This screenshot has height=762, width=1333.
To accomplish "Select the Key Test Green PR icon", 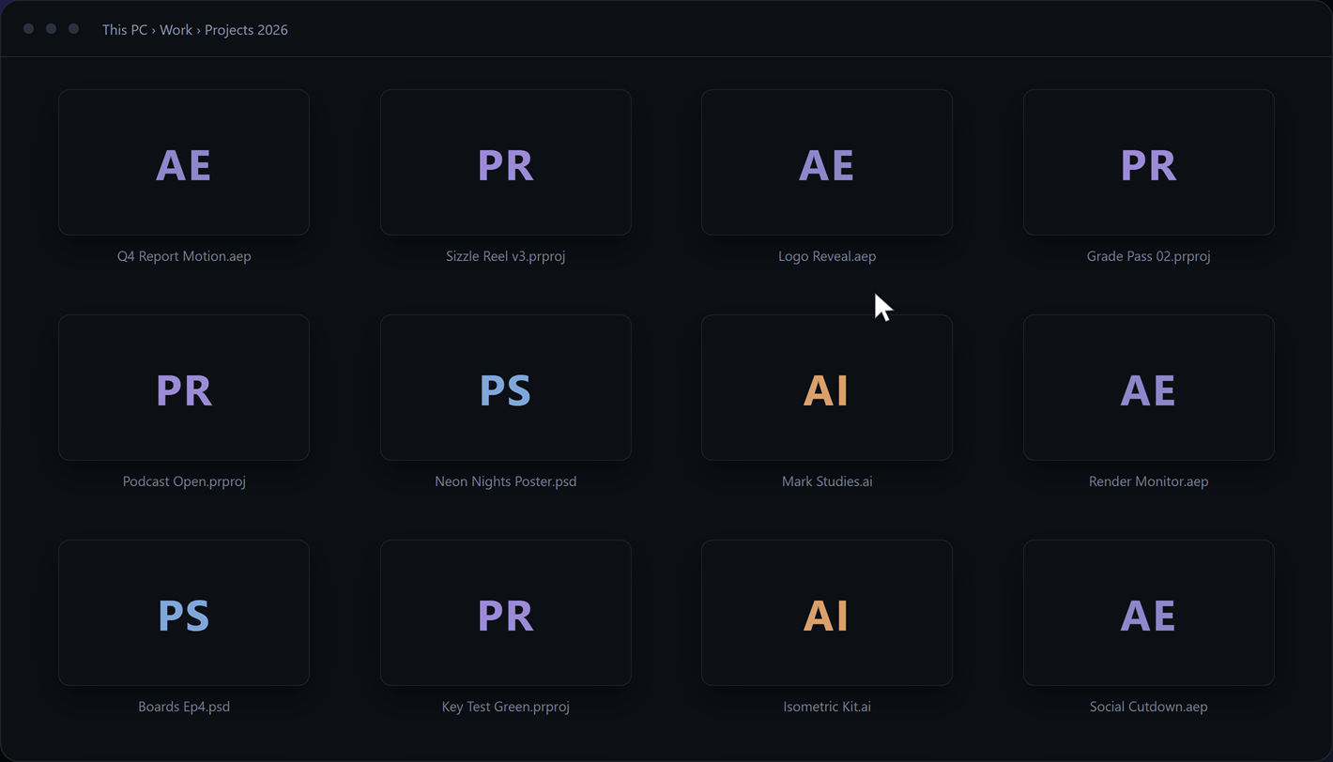I will coord(506,613).
